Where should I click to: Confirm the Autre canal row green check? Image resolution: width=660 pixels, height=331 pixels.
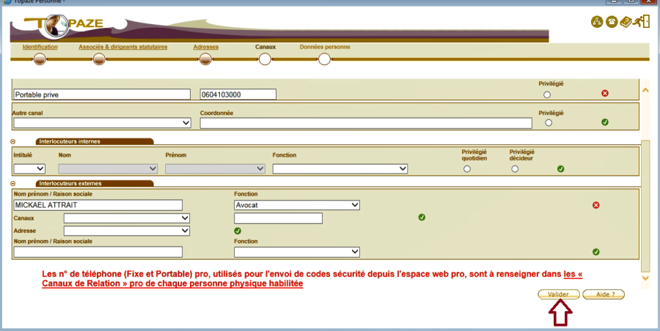pyautogui.click(x=605, y=122)
